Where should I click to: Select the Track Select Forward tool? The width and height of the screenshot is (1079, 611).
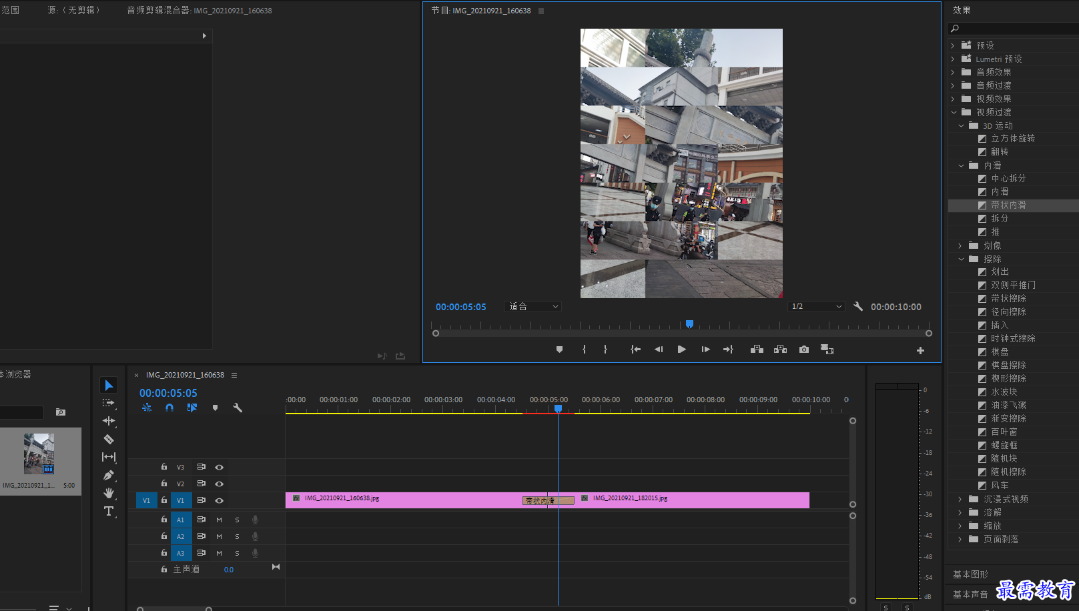(109, 403)
